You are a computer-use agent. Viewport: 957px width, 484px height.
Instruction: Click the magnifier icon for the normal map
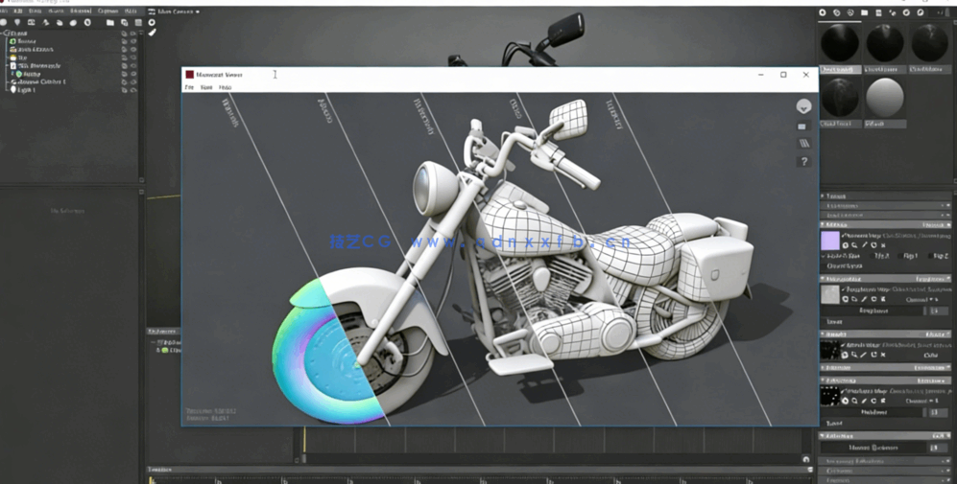pos(854,245)
